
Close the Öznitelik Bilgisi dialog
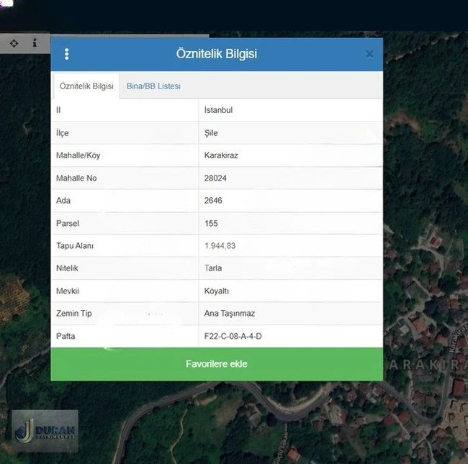click(x=369, y=54)
